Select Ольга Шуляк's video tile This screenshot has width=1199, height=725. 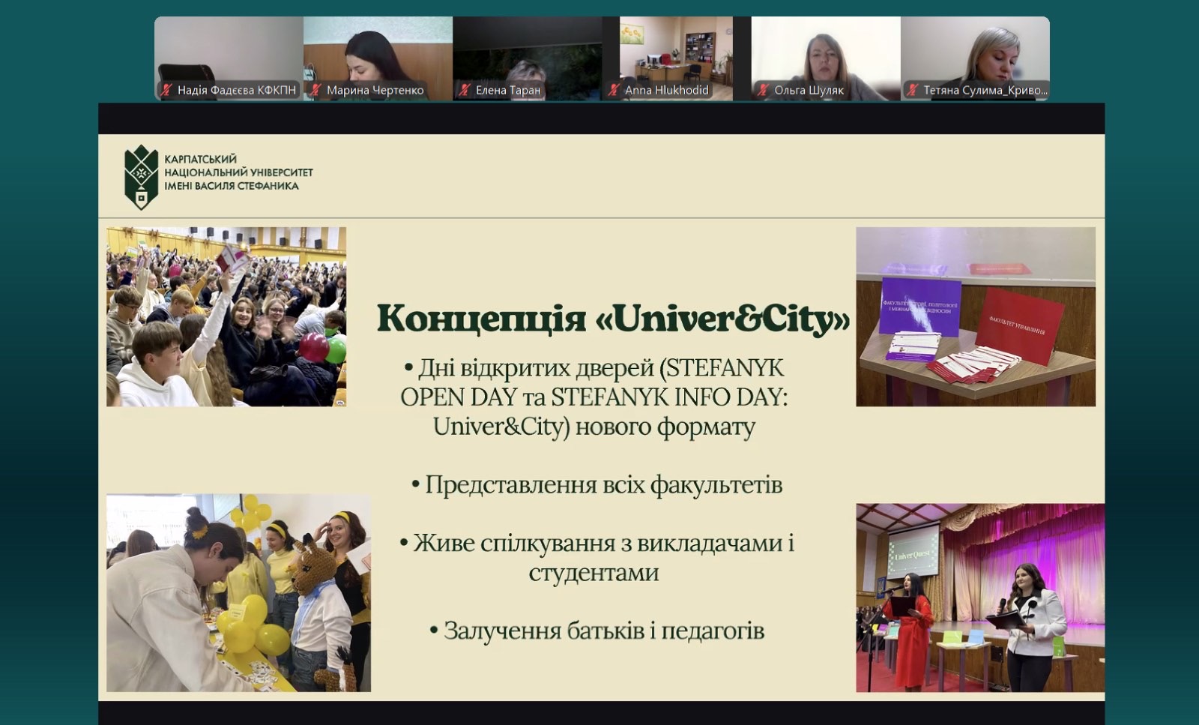coord(825,52)
